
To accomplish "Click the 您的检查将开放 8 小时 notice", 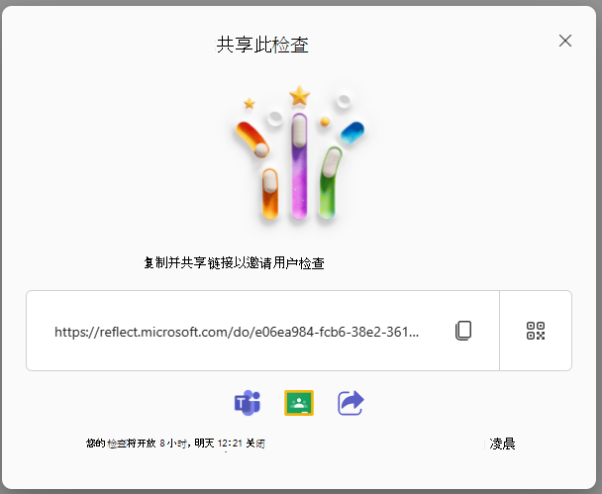I will [x=175, y=444].
